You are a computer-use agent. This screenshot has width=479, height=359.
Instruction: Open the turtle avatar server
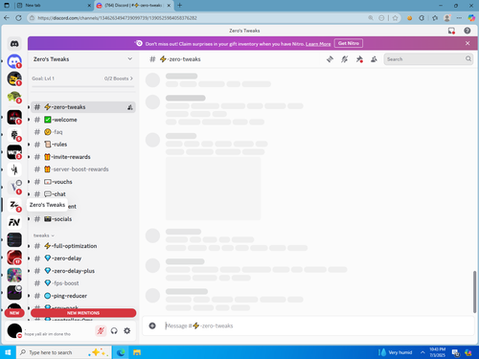tap(14, 97)
